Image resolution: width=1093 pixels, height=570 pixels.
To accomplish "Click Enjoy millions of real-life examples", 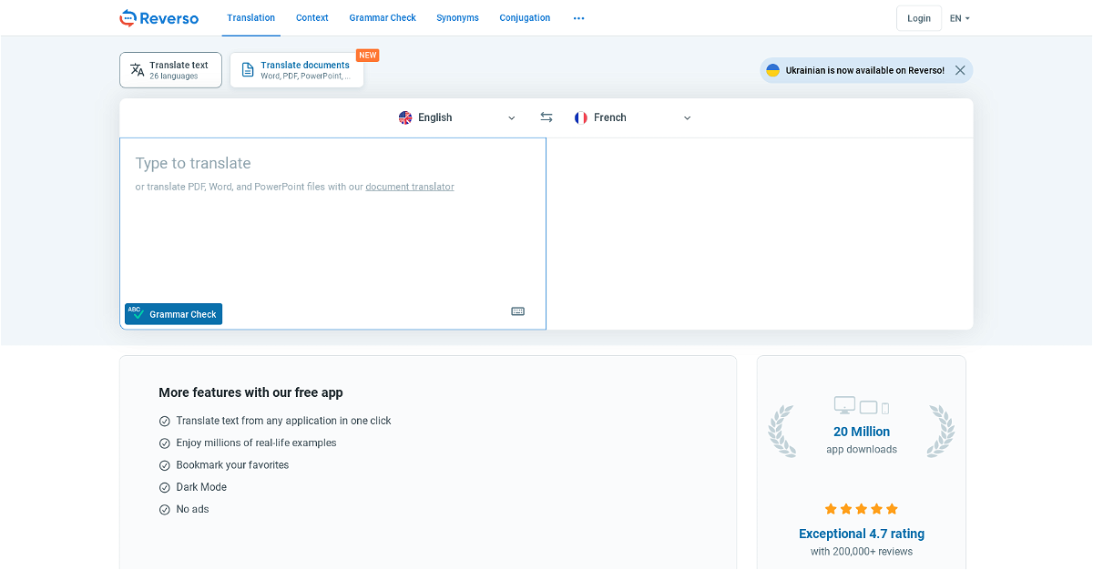I will point(256,443).
